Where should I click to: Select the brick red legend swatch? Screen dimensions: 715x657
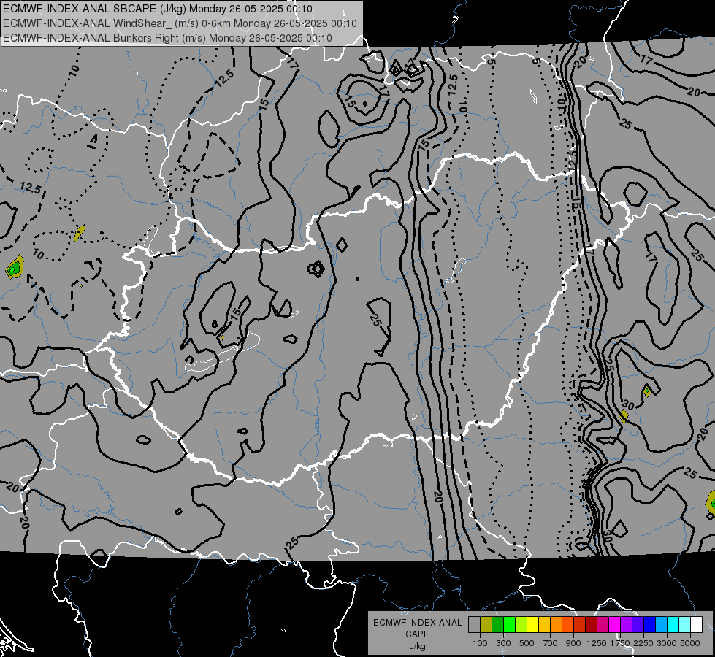coord(580,625)
